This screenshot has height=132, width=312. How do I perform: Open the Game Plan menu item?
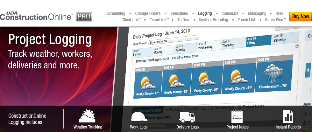(275, 20)
